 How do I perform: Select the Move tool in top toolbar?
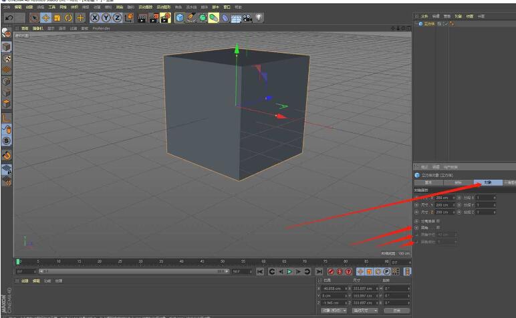pos(45,18)
